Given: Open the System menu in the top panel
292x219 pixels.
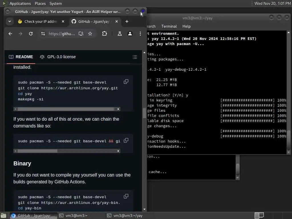Looking at the screenshot, I should click(56, 3).
